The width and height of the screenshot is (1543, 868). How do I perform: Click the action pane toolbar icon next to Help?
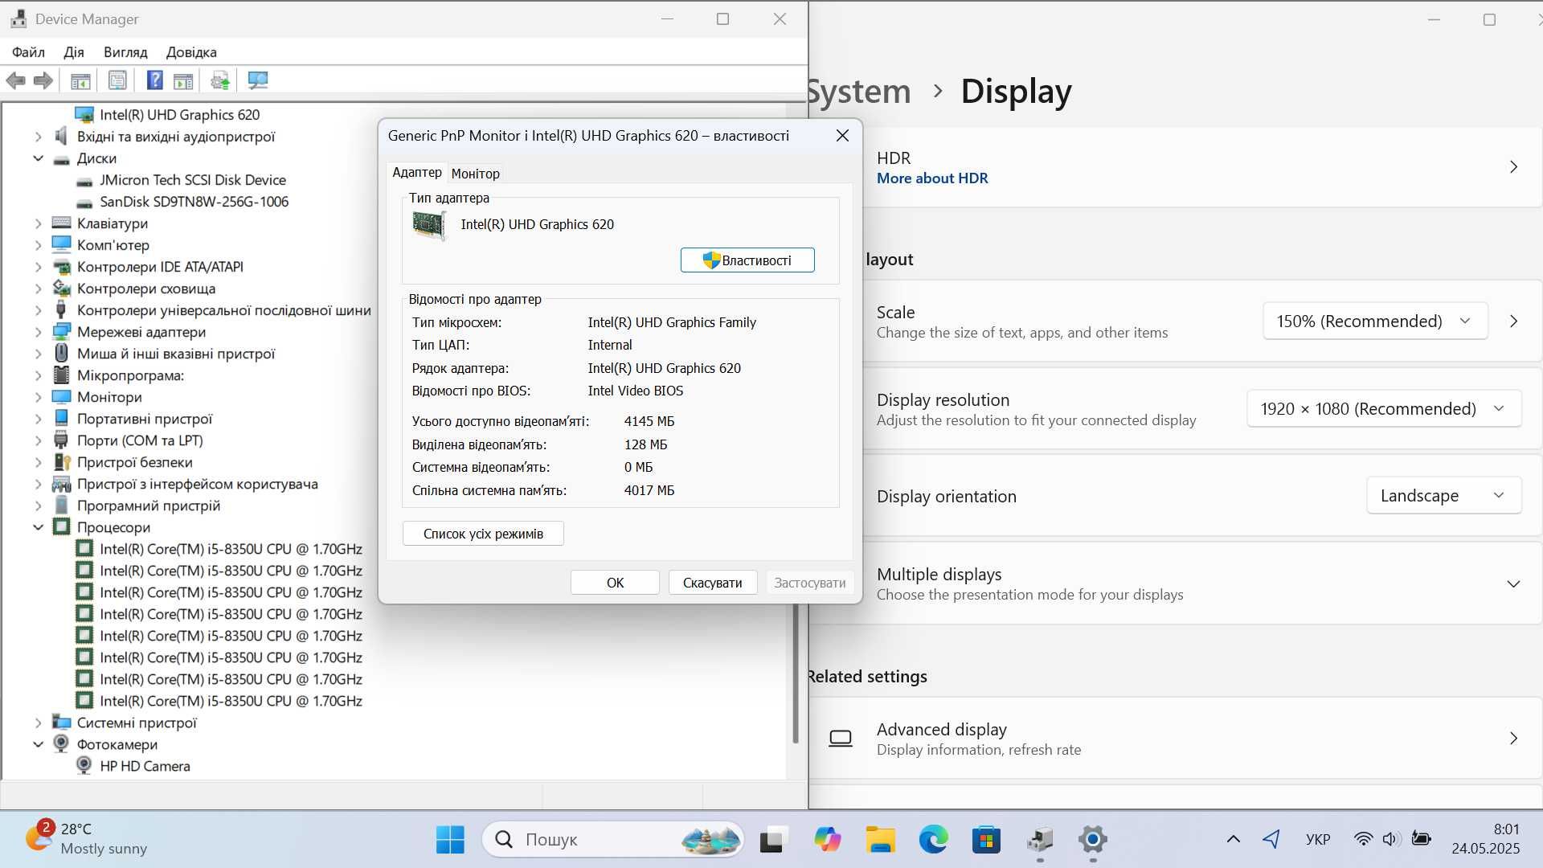pyautogui.click(x=183, y=80)
